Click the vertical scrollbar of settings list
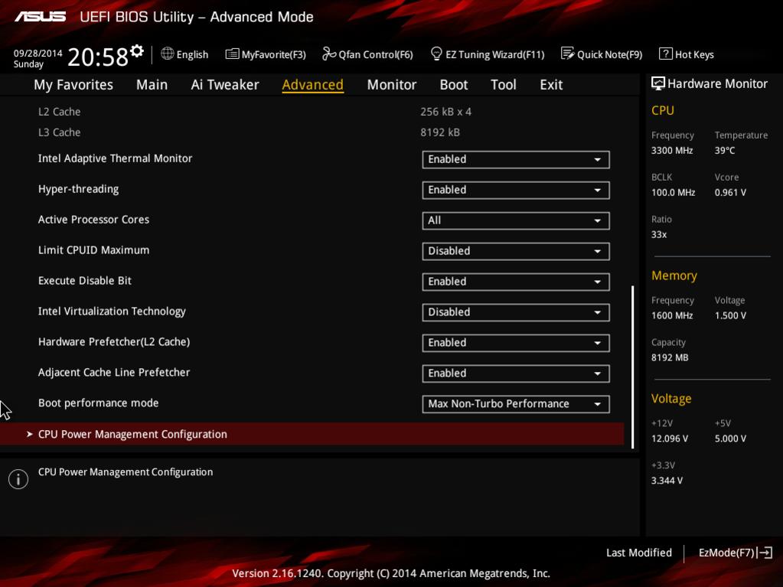783x587 pixels. pyautogui.click(x=633, y=367)
